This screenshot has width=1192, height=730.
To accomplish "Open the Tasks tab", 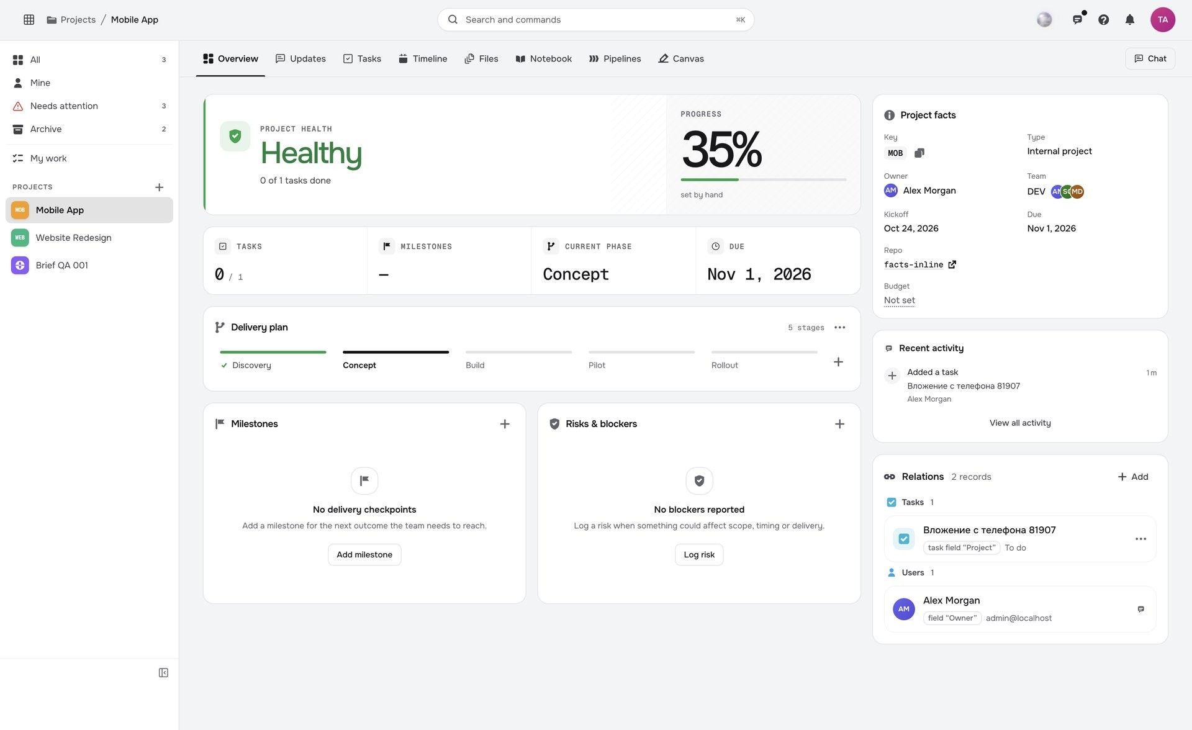I will click(x=362, y=58).
